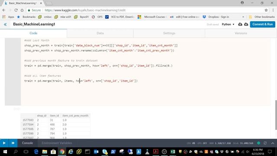
Task: Open the Dropbox - Sign in bookmark
Action: pyautogui.click(x=216, y=17)
